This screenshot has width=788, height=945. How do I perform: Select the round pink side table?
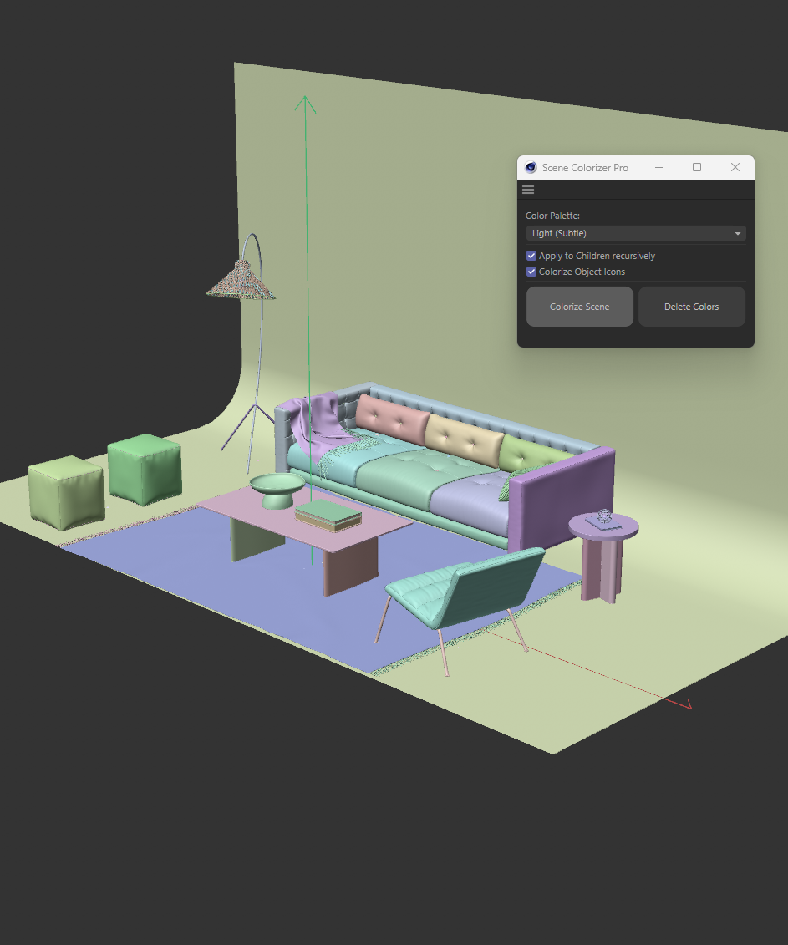pos(602,526)
